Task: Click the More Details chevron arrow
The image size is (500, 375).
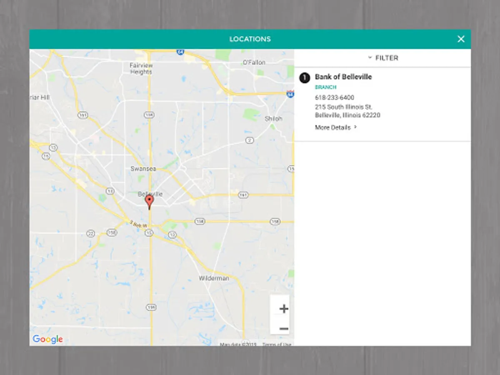Action: (x=355, y=127)
